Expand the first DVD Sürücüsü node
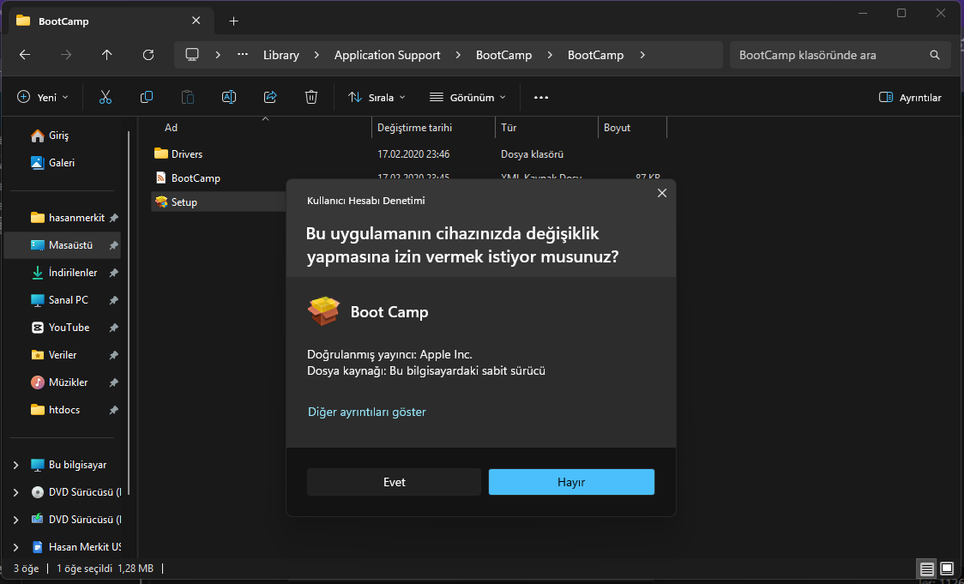The width and height of the screenshot is (964, 584). [16, 492]
